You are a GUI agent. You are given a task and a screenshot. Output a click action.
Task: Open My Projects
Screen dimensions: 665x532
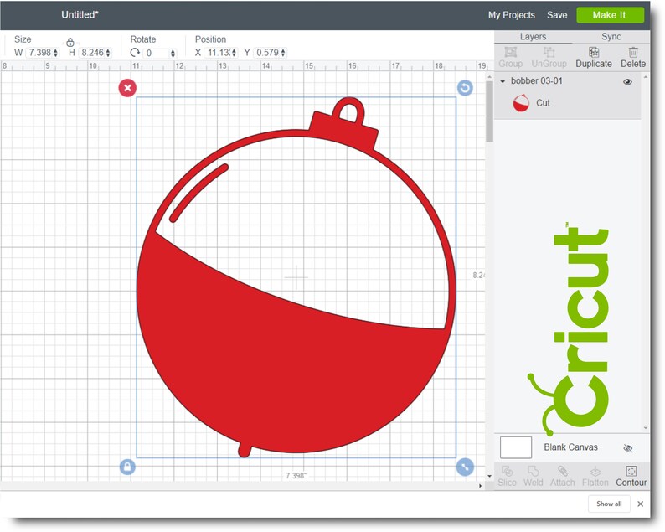pos(512,15)
